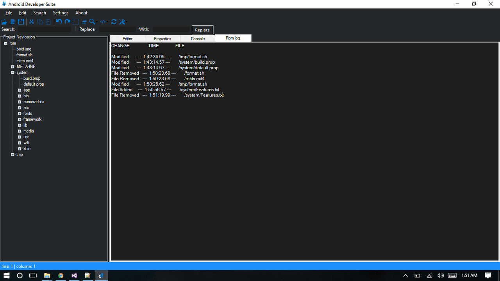
Task: Select boot.img in the project tree
Action: pos(24,49)
